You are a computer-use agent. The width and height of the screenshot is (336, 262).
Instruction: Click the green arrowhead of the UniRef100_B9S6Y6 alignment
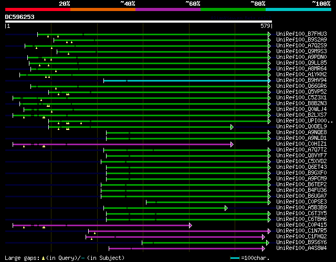tap(267, 243)
